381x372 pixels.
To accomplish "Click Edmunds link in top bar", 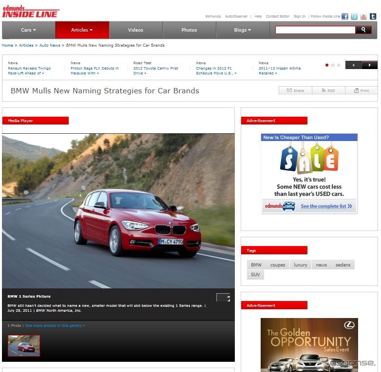I will point(213,16).
